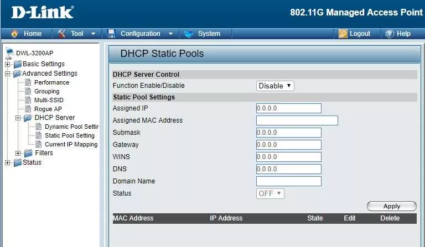Open the Performance settings page

[51, 82]
